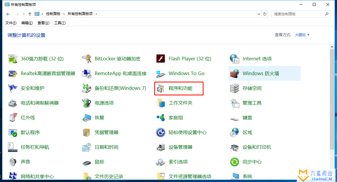
Task: Open the 电源选项 battery icon
Action: click(x=87, y=103)
